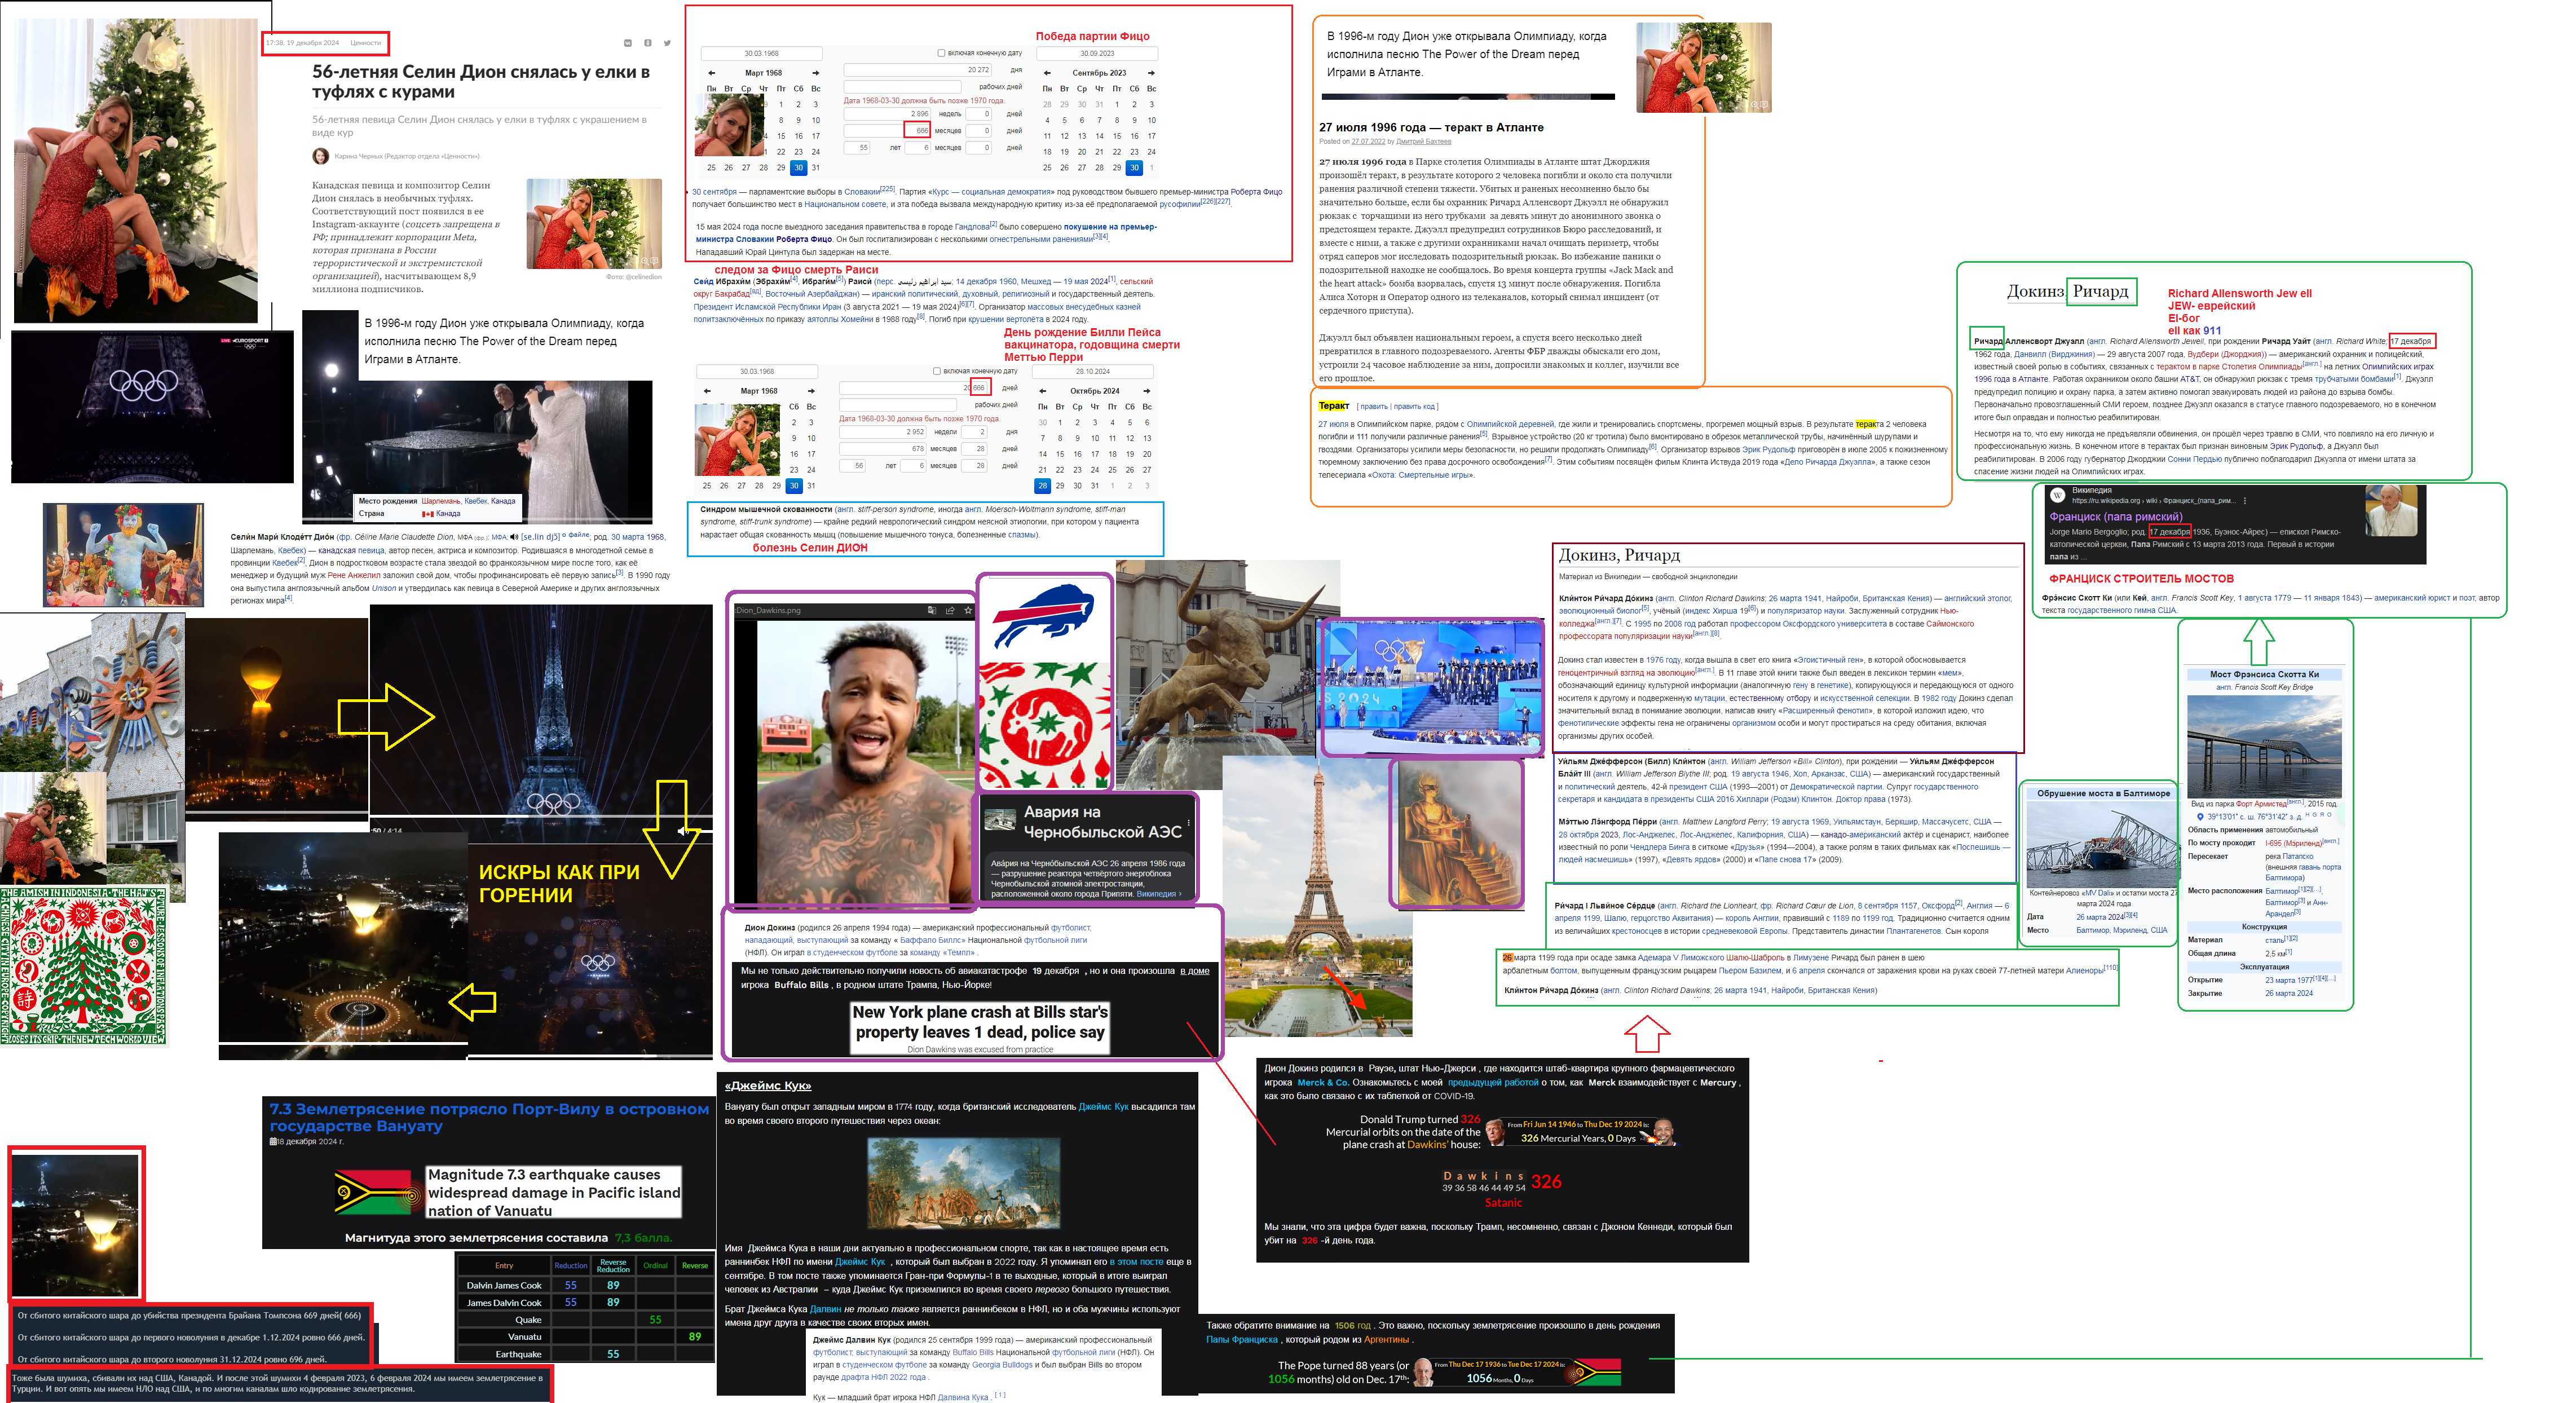
Task: Play the audio icon beside Селин Дион's name
Action: click(x=514, y=537)
